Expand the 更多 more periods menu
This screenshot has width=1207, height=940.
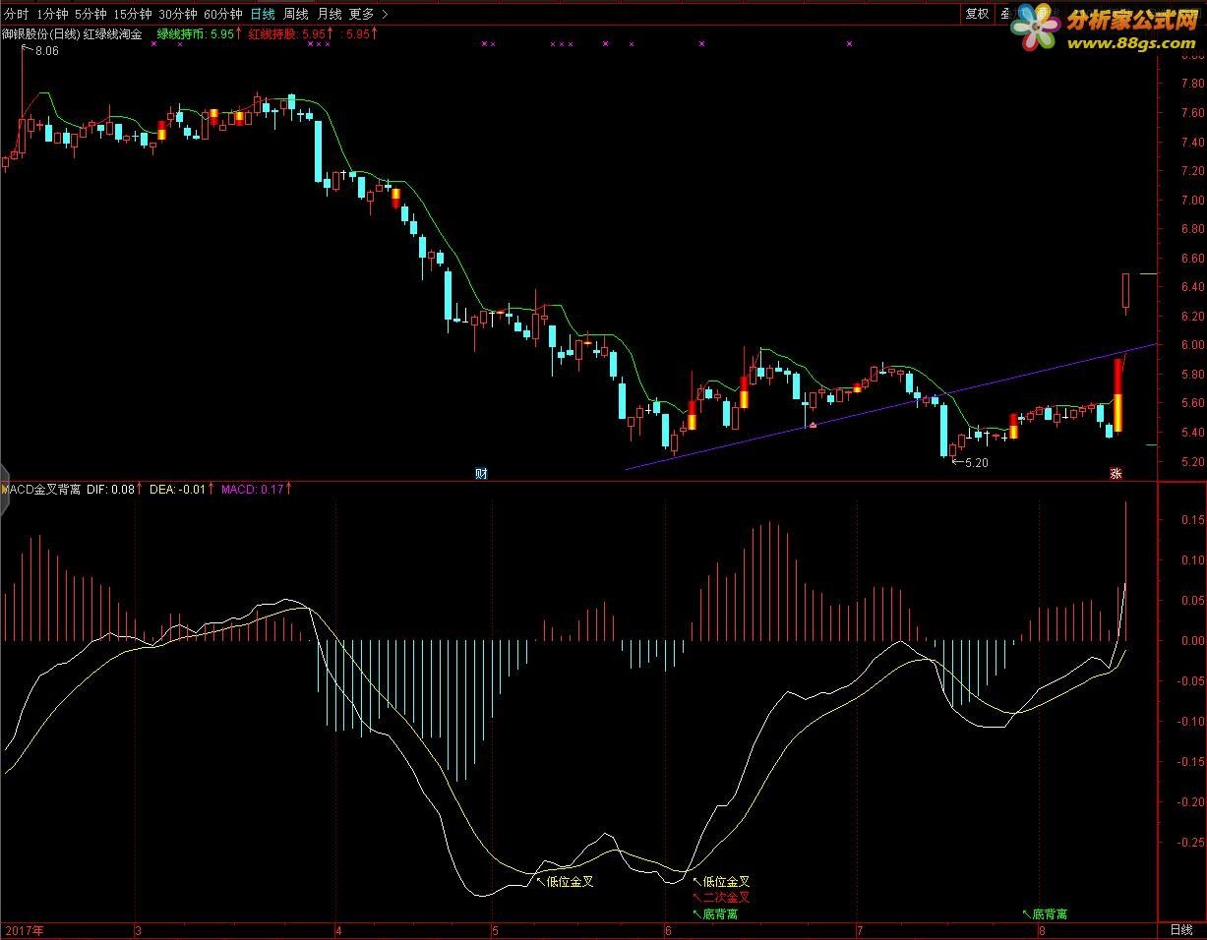(x=368, y=14)
